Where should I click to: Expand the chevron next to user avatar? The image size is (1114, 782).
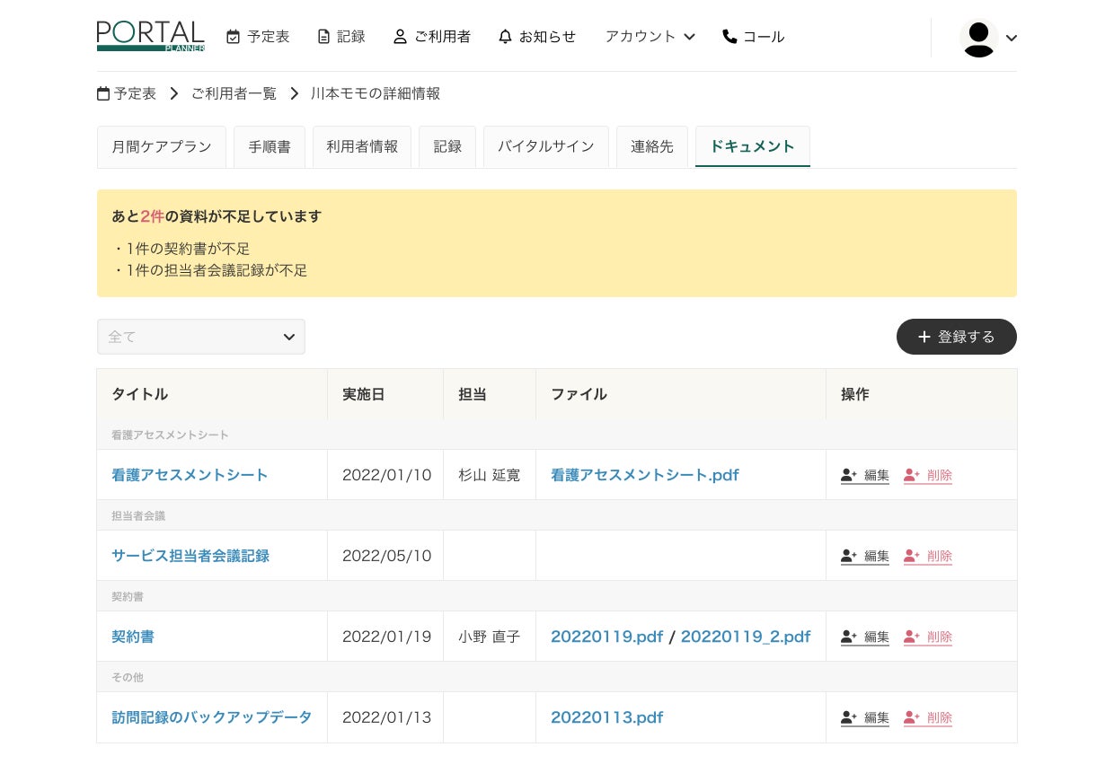pos(1012,38)
